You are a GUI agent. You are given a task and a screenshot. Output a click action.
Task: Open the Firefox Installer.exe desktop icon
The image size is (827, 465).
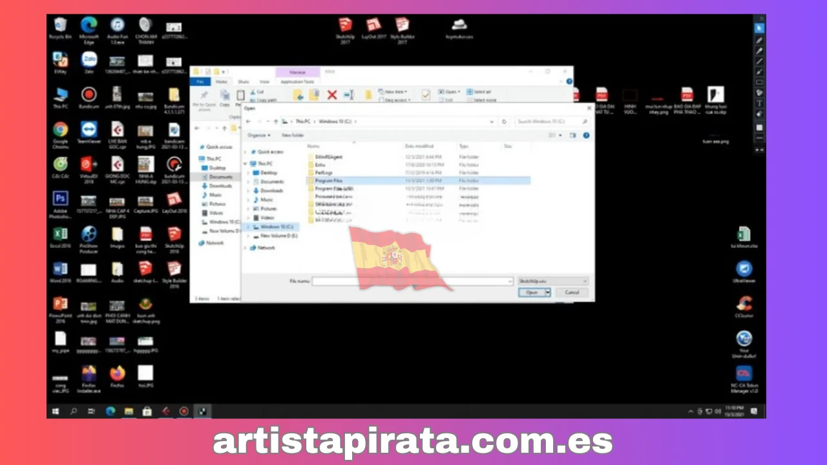tap(89, 380)
